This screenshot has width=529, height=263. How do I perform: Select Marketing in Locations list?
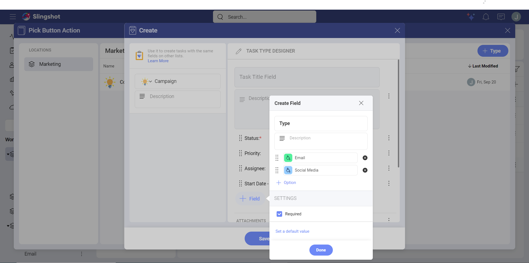coord(59,64)
